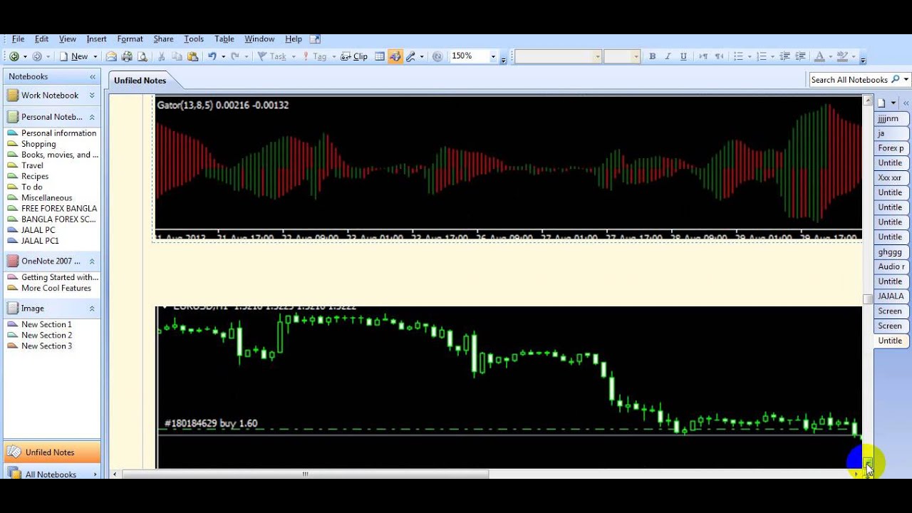Open the Undo history dropdown arrow
Image resolution: width=912 pixels, height=513 pixels.
point(223,56)
